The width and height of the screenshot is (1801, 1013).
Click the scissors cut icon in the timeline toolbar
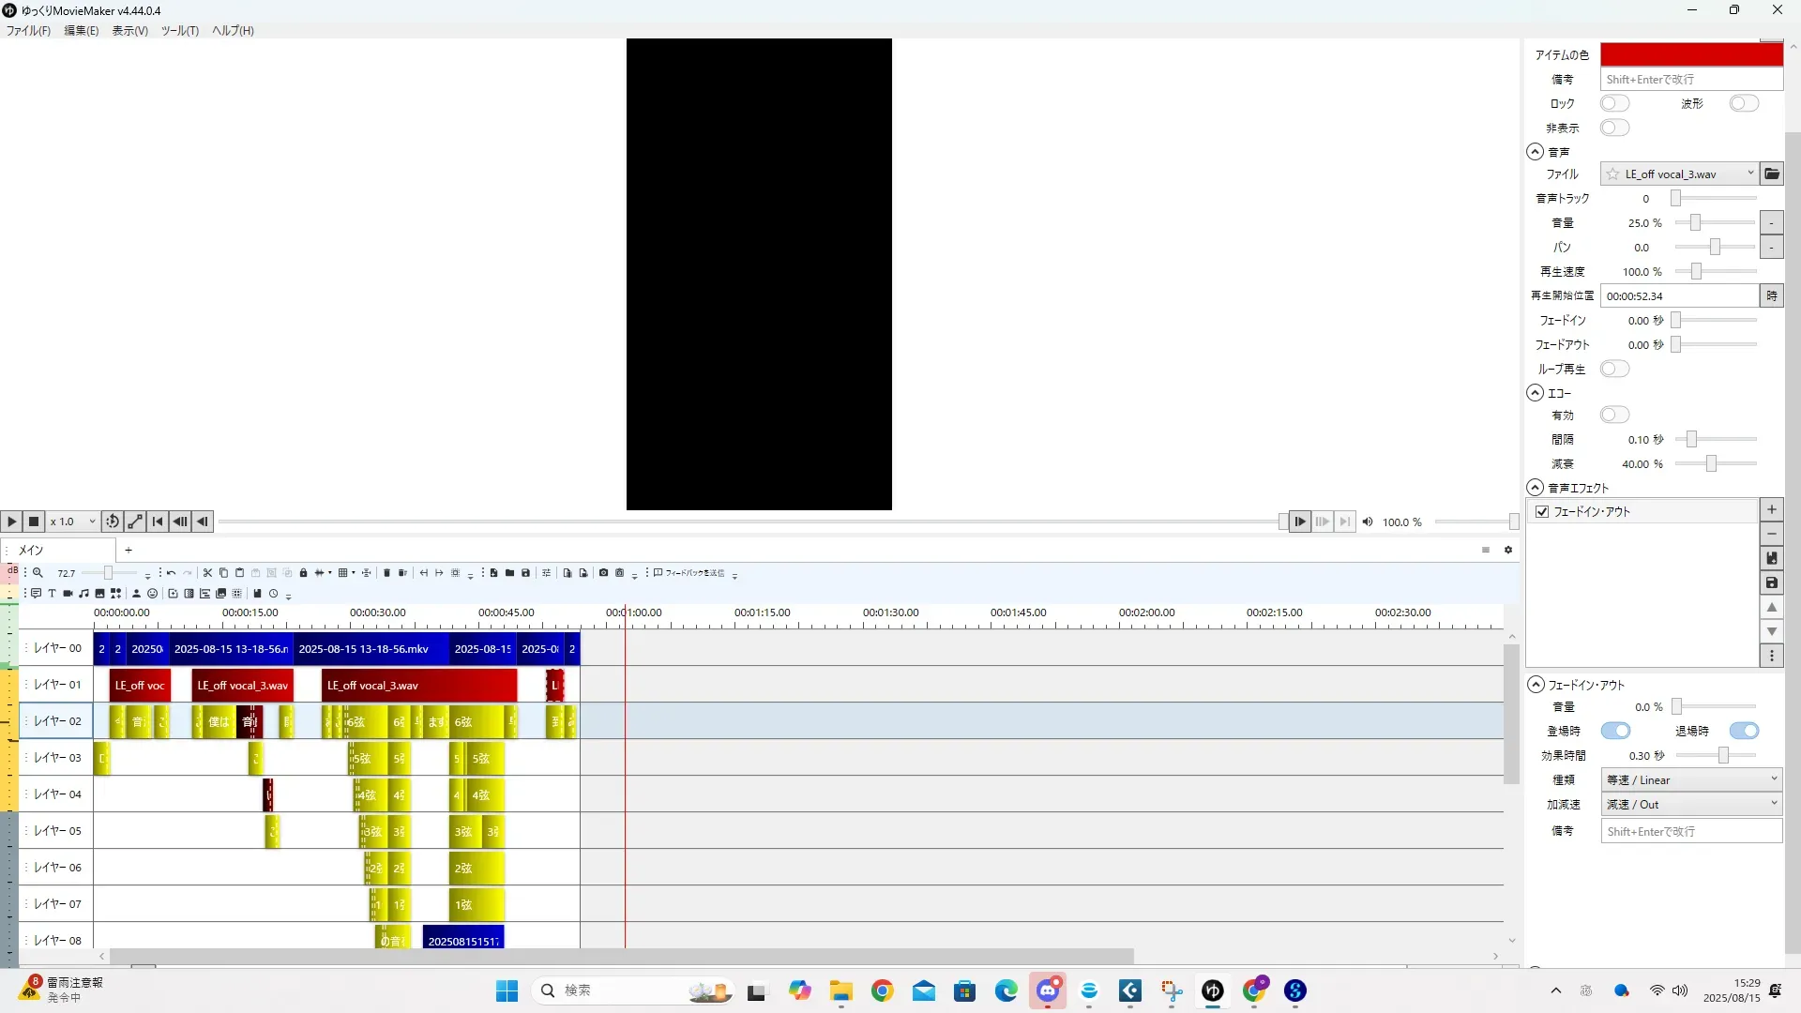pyautogui.click(x=207, y=573)
